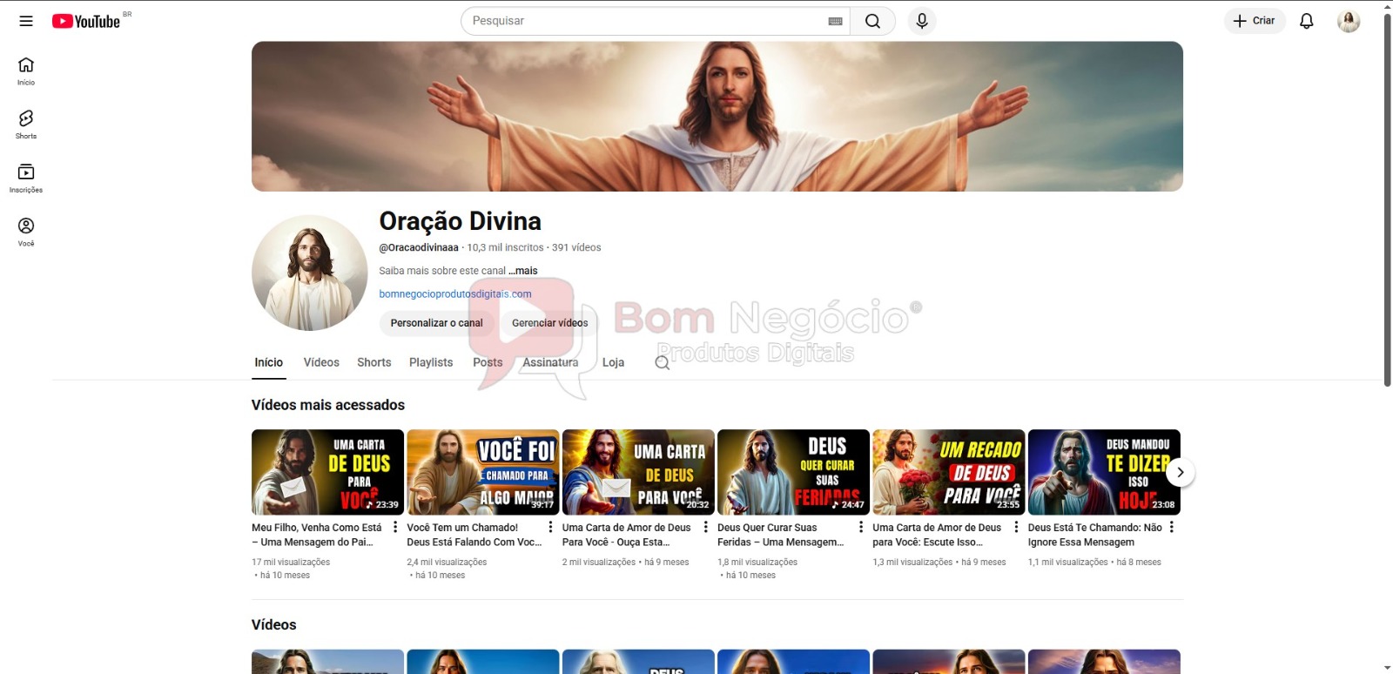Open the bomnegocioprodutosdigitais.com link
This screenshot has height=674, width=1393.
tap(455, 294)
